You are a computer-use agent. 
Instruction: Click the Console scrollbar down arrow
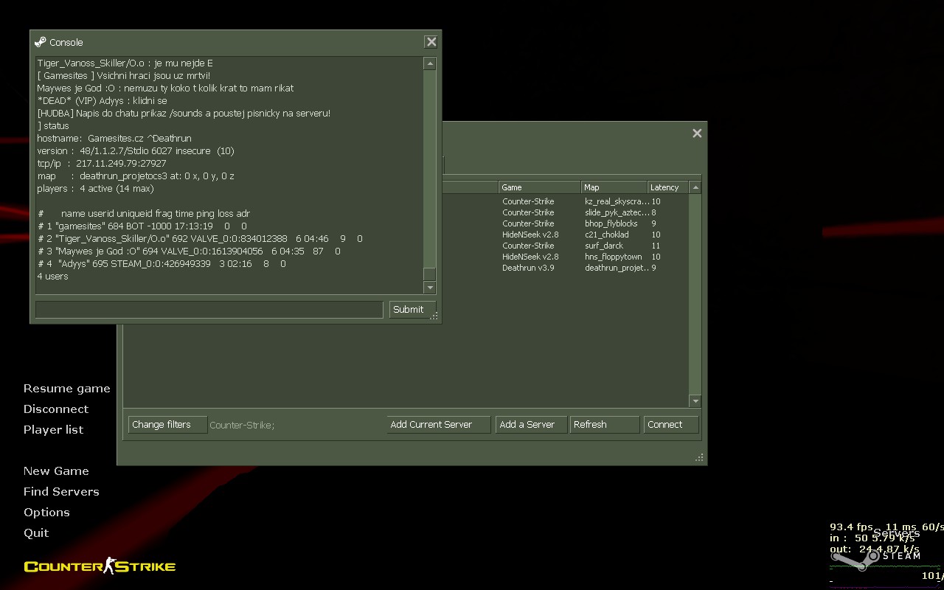point(429,288)
